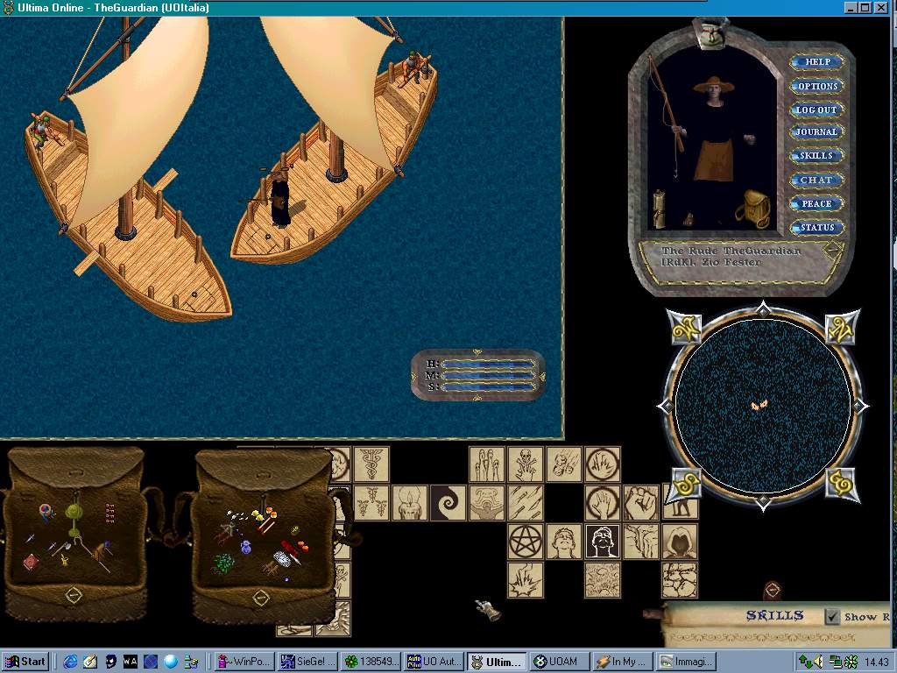Viewport: 897px width, 673px height.
Task: Minimize the right backpack via bottom diamond
Action: (261, 598)
